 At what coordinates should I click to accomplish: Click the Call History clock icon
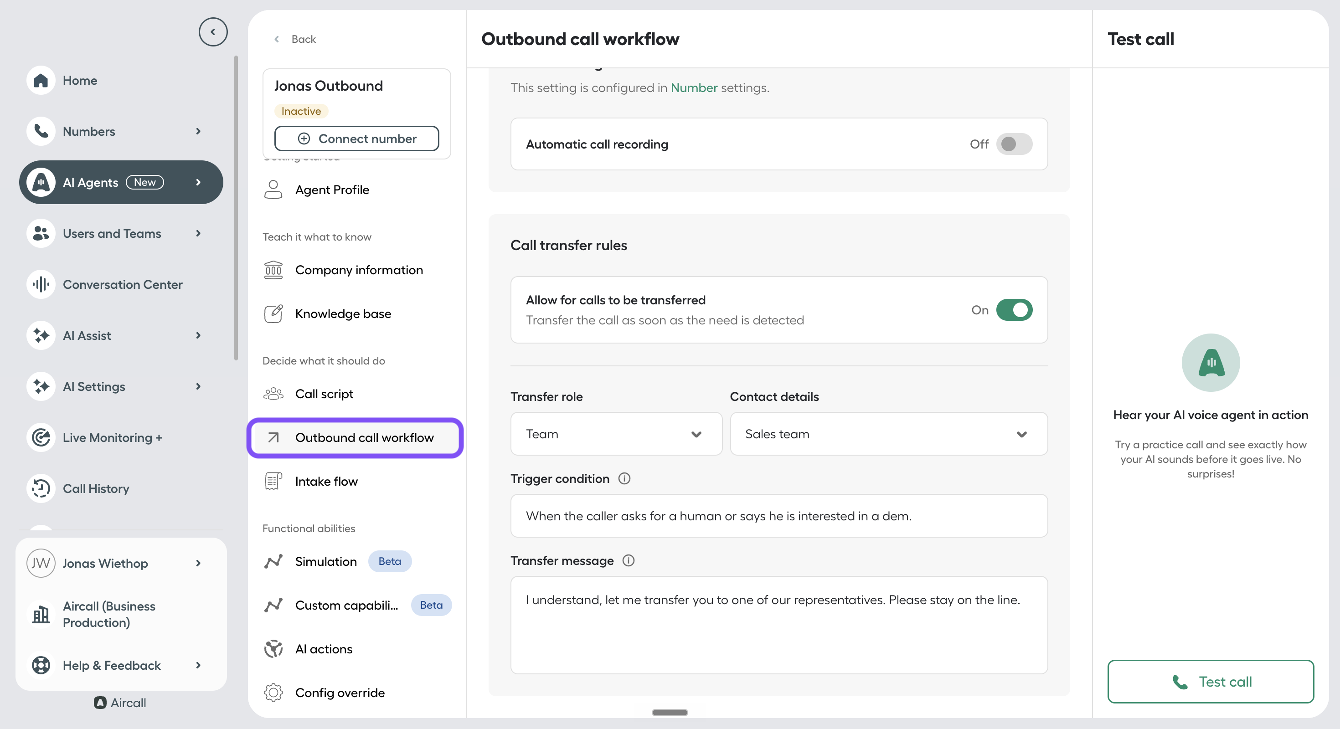(x=41, y=488)
